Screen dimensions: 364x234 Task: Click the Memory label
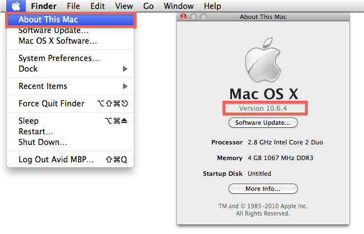[x=230, y=158]
